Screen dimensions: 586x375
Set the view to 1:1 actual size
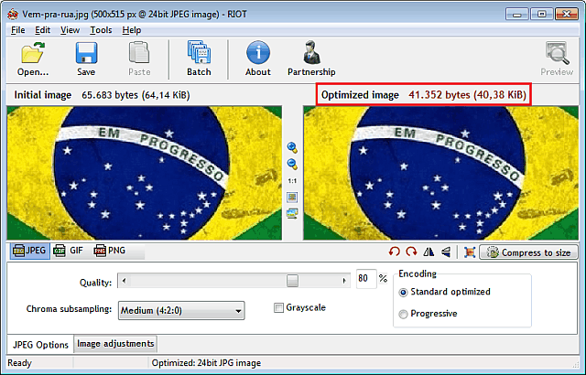coord(292,181)
